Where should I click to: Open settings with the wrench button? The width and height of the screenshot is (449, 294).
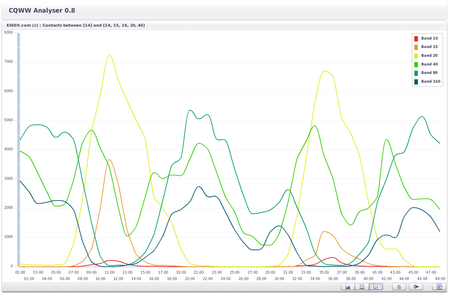[416, 287]
